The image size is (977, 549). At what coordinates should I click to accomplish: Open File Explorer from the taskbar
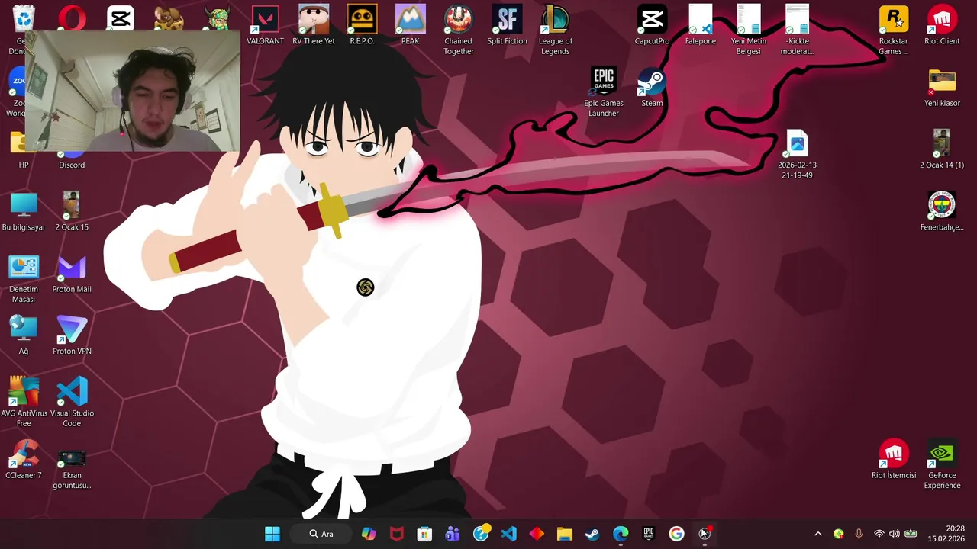click(x=565, y=534)
